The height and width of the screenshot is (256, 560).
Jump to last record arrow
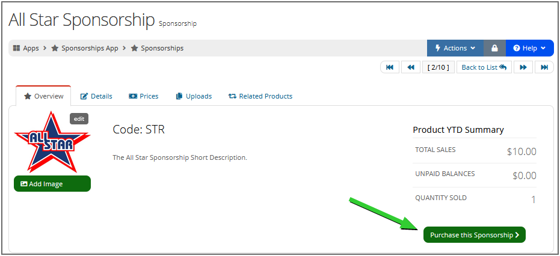(x=544, y=67)
